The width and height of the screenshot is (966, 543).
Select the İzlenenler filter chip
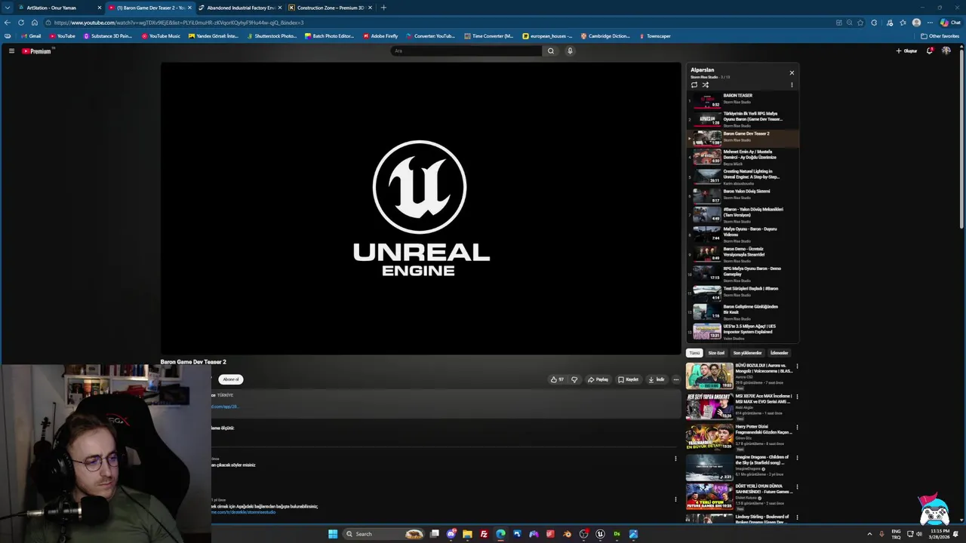click(x=779, y=353)
